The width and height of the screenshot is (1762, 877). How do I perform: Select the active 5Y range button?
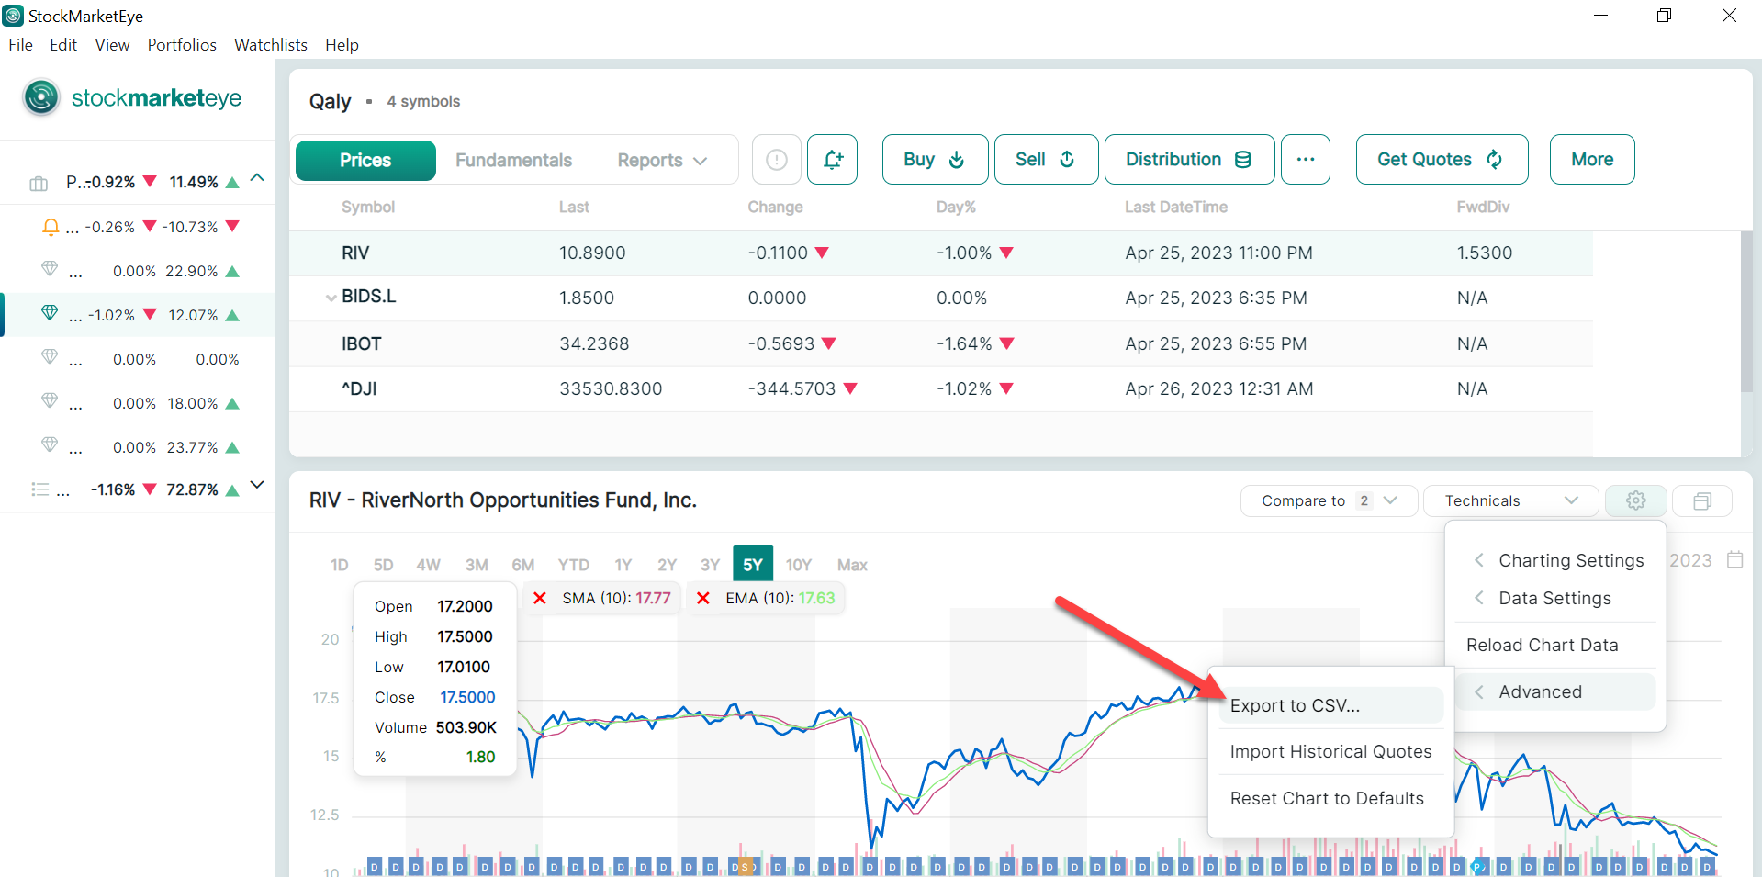point(753,564)
